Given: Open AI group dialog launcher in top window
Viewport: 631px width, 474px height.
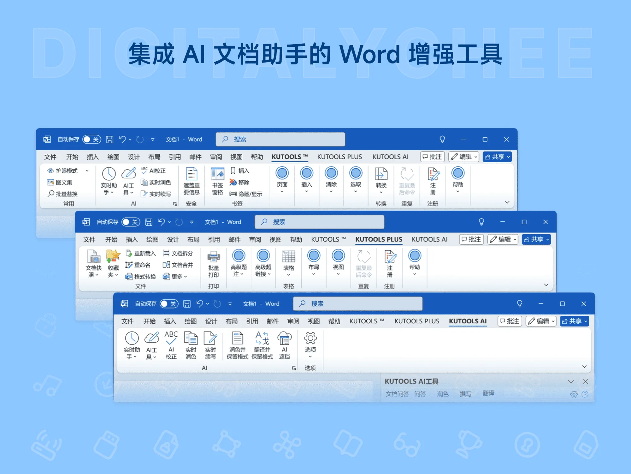Looking at the screenshot, I should pyautogui.click(x=175, y=204).
